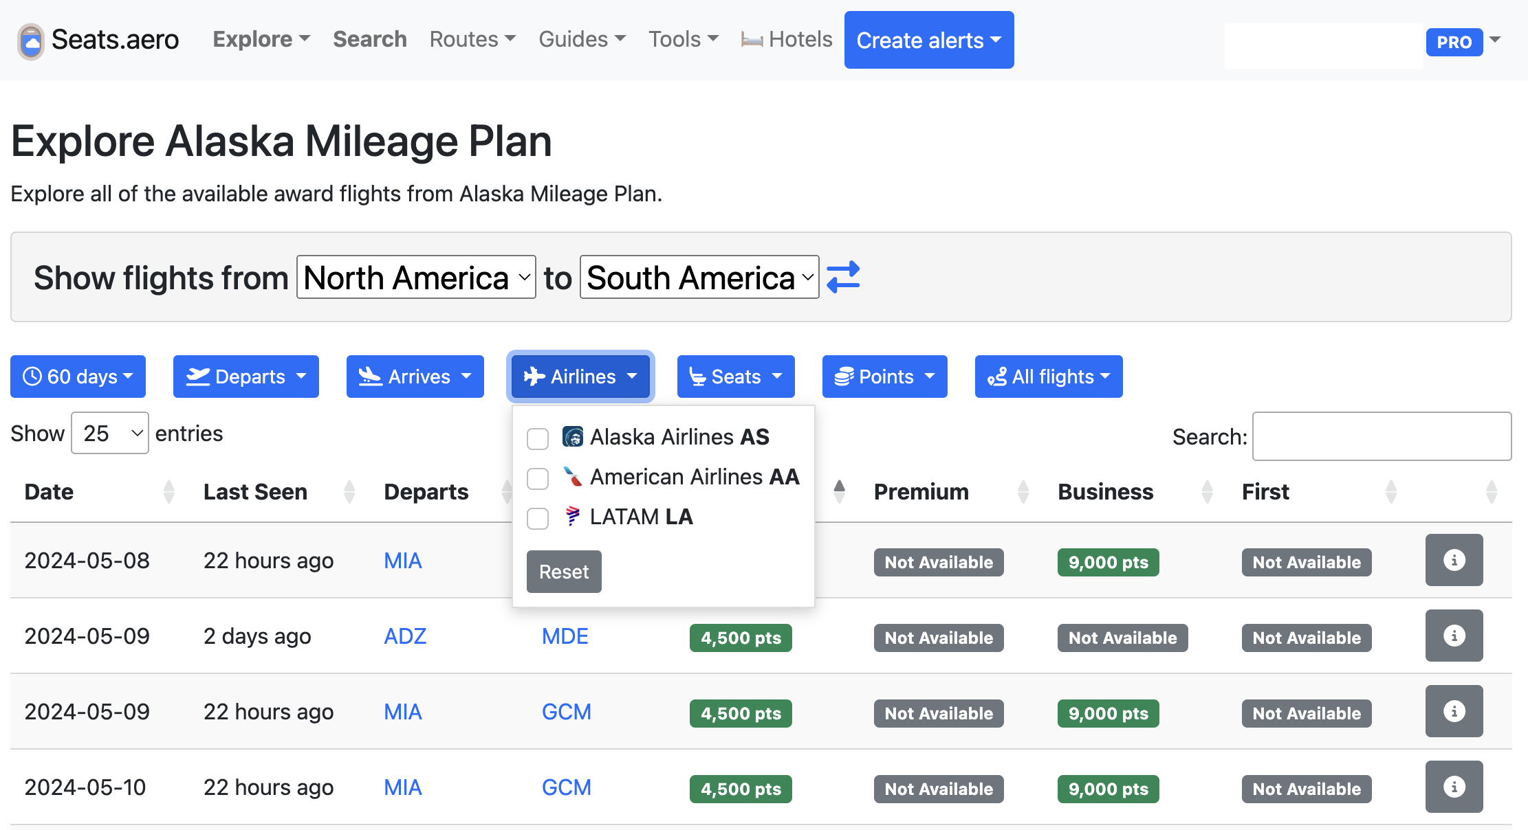Check the LATAM LA checkbox
This screenshot has height=830, width=1528.
click(x=538, y=518)
